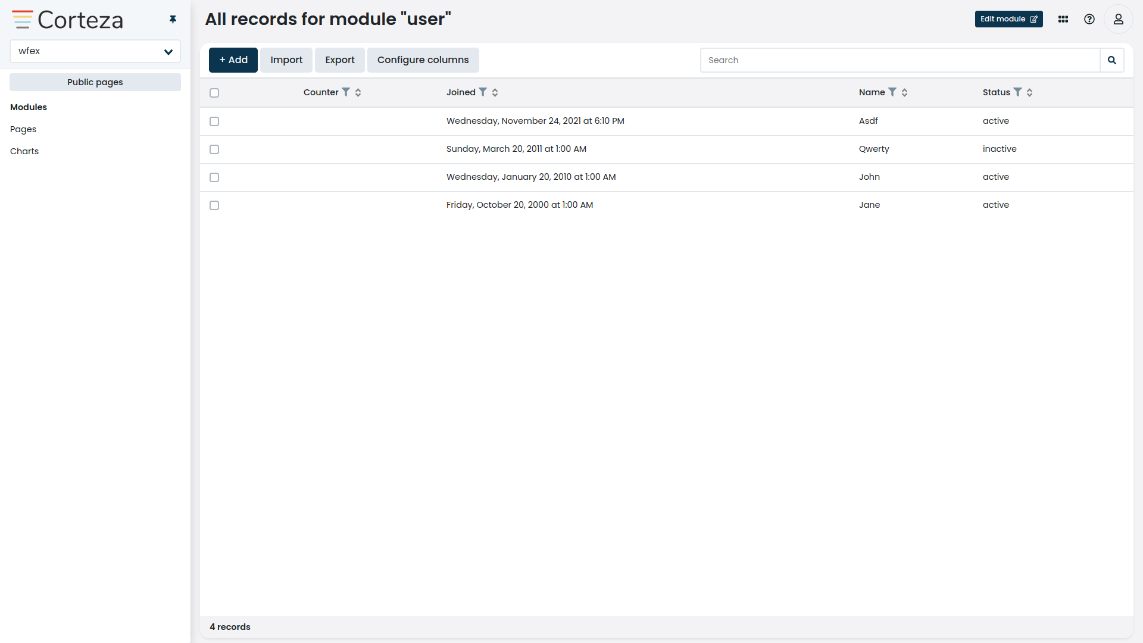Expand the wfex namespace dropdown

[95, 51]
